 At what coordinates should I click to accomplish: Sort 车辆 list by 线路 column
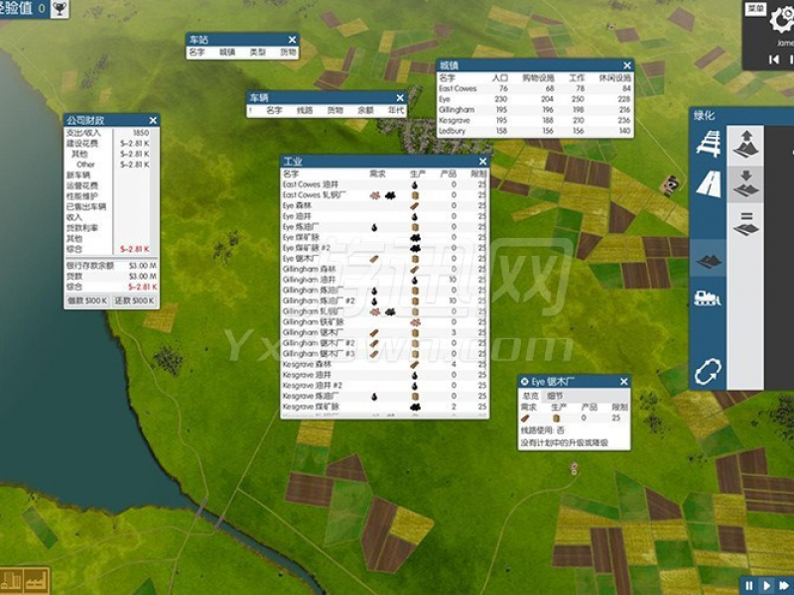pos(305,110)
